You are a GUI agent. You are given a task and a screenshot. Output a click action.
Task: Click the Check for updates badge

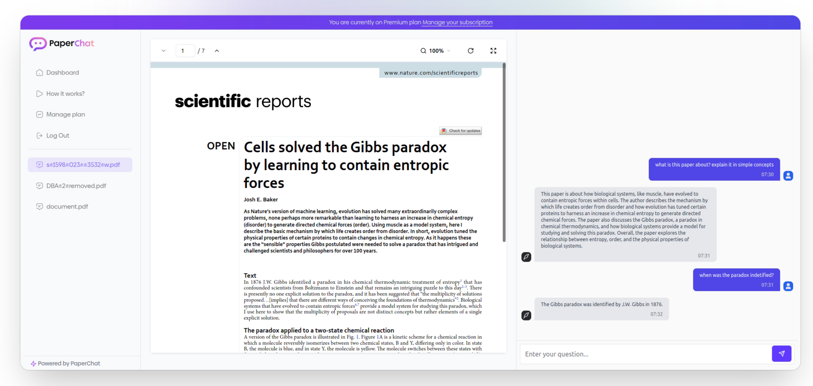pyautogui.click(x=461, y=131)
